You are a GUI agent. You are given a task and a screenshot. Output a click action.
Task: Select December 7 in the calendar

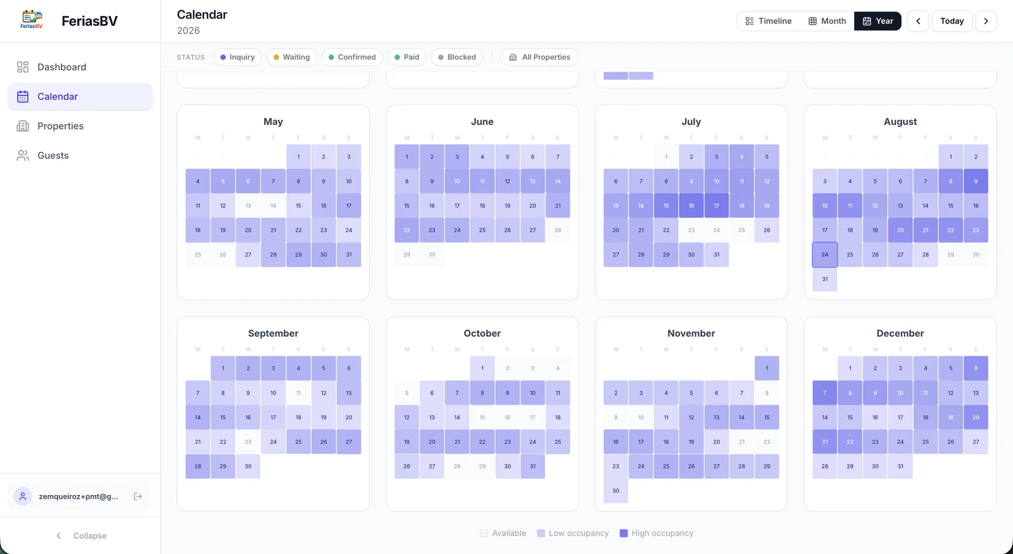(x=825, y=393)
